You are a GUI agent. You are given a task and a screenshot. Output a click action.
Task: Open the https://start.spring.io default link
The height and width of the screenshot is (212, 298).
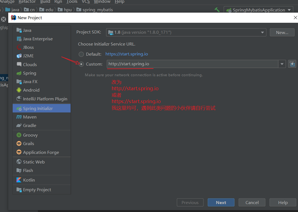(127, 54)
